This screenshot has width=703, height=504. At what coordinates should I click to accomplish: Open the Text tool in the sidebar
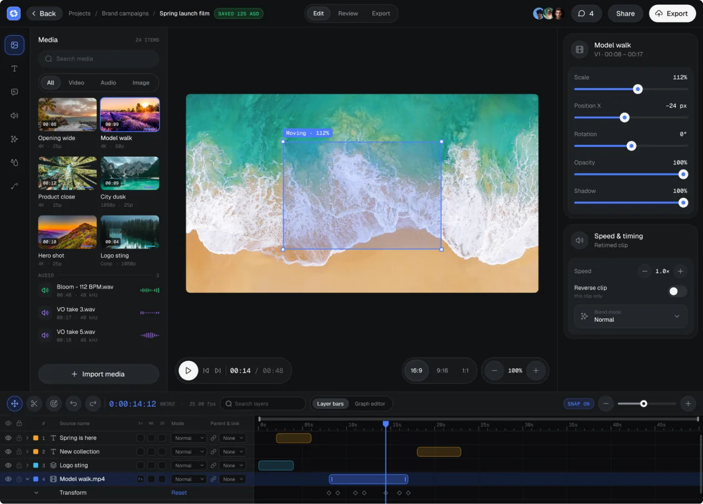click(15, 69)
